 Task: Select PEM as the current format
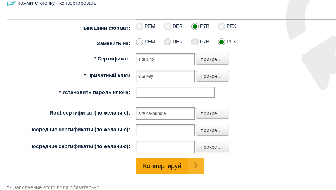140,26
